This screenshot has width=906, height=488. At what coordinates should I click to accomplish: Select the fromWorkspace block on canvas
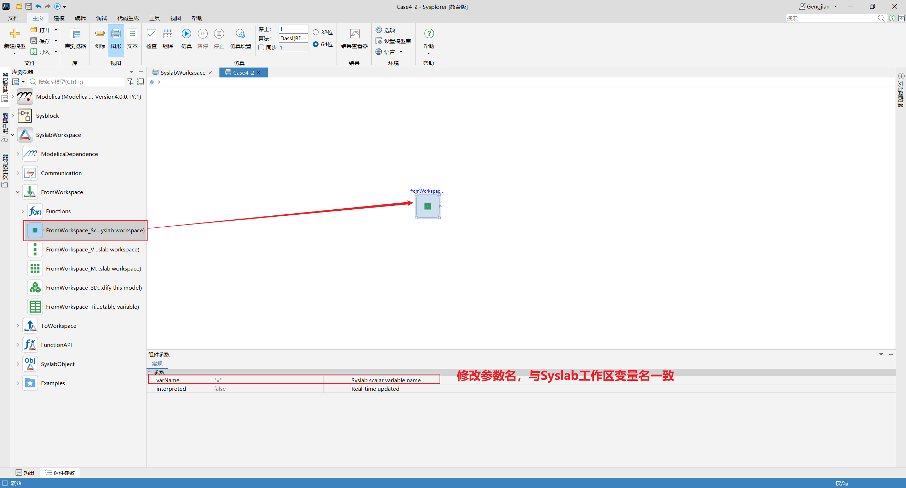pyautogui.click(x=428, y=206)
